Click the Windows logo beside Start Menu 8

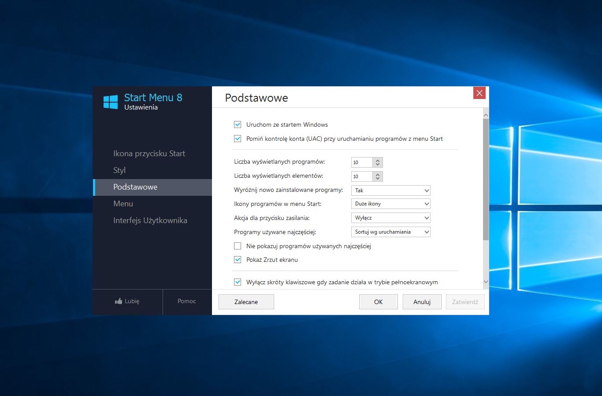coord(111,102)
